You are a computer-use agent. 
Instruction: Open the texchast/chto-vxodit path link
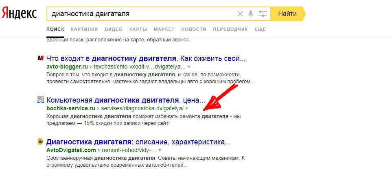coord(140,67)
